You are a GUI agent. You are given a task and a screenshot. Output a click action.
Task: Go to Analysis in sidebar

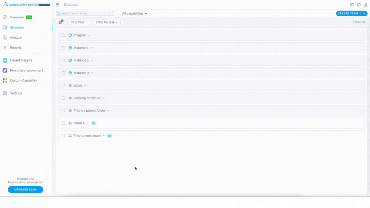click(x=16, y=38)
